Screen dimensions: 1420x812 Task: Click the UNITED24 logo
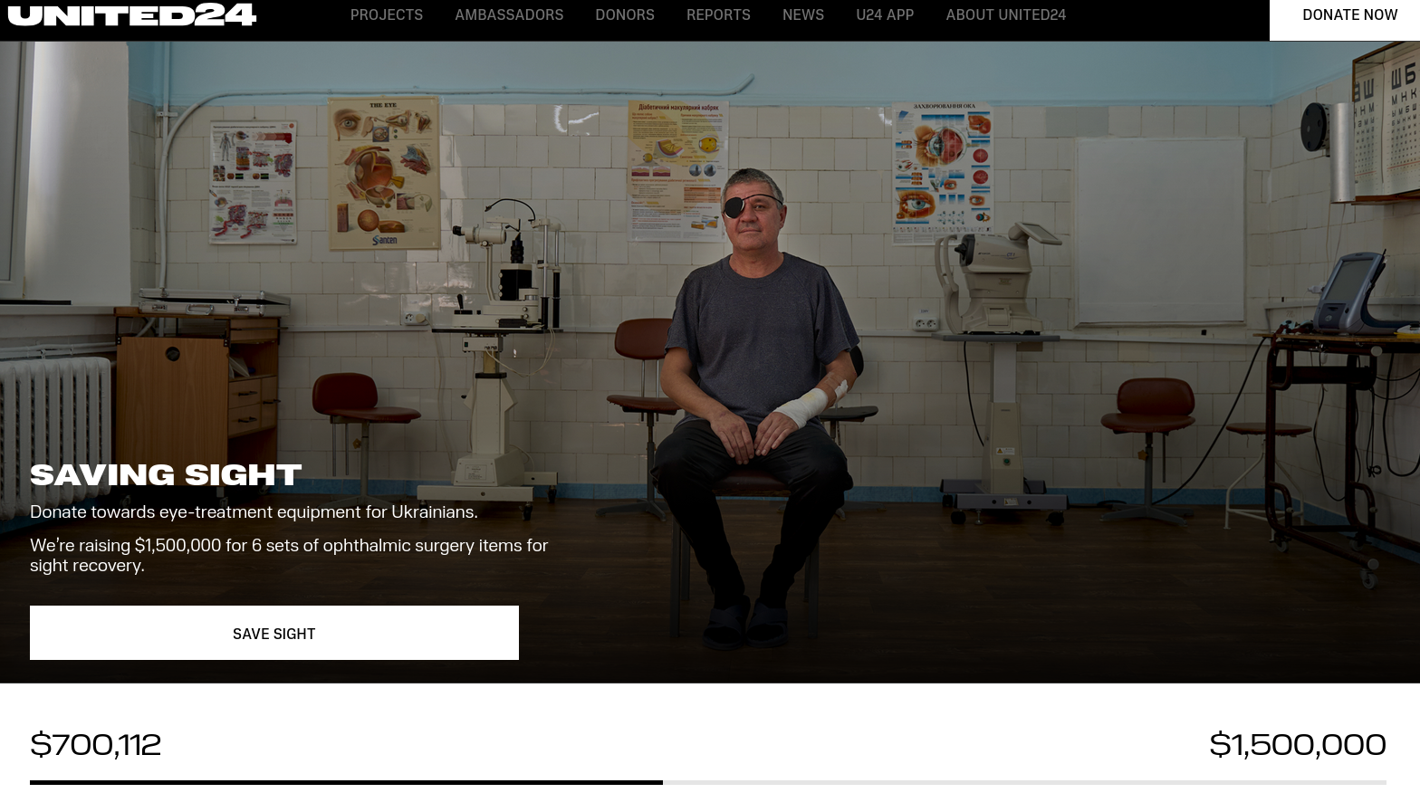click(132, 15)
